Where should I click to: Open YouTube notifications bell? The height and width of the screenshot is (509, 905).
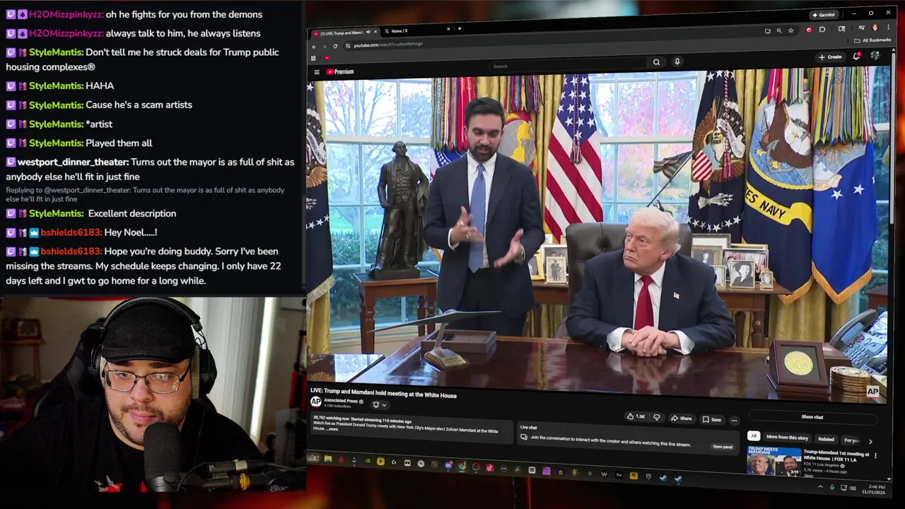coord(856,56)
